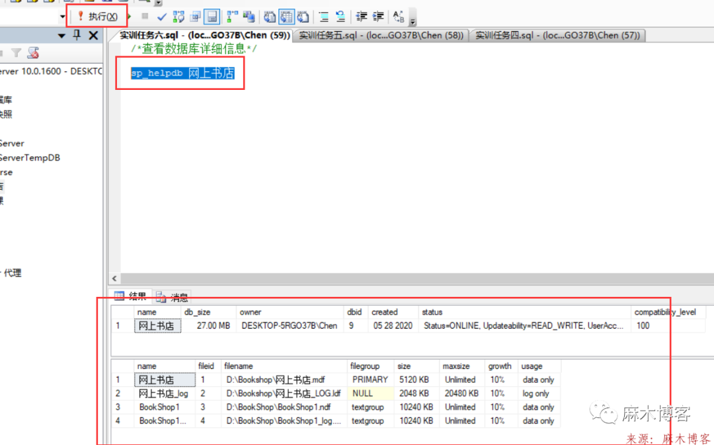Parse the query with the blue checkmark

pos(162,17)
